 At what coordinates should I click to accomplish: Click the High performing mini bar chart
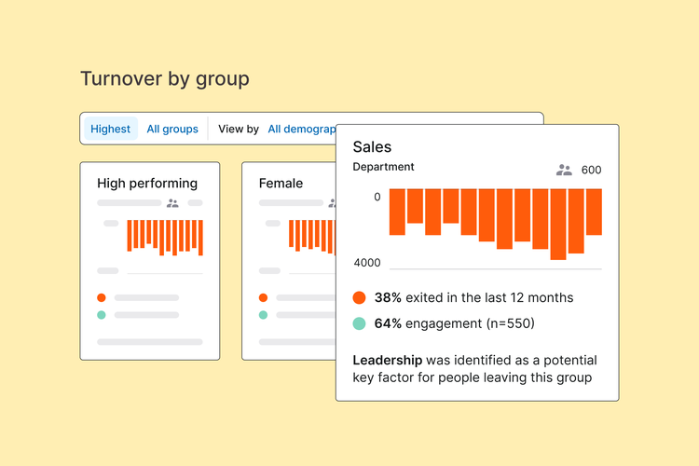coord(165,237)
